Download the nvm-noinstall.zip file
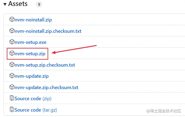185x117 pixels. [33, 20]
